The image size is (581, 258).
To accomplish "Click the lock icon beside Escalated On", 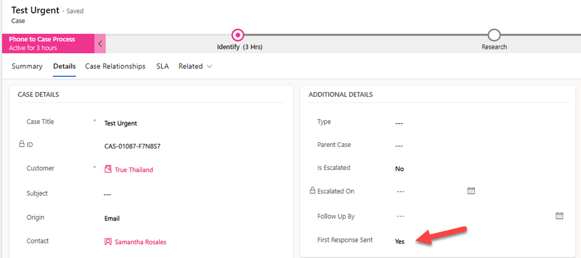I will point(312,191).
